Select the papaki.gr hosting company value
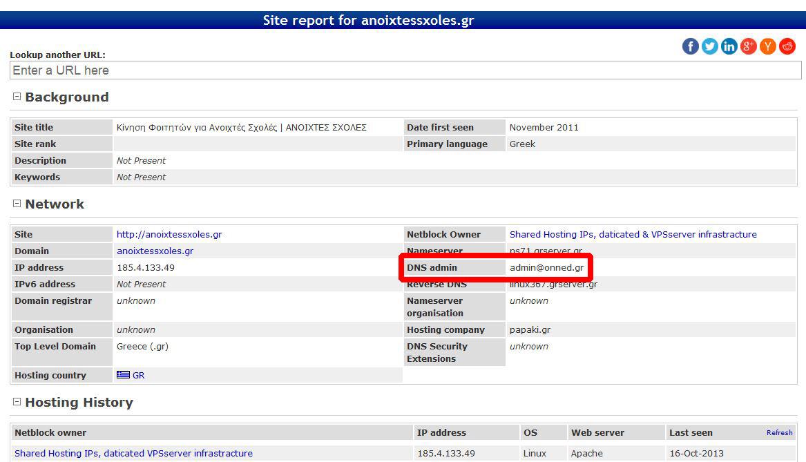This screenshot has width=806, height=462. tap(530, 330)
